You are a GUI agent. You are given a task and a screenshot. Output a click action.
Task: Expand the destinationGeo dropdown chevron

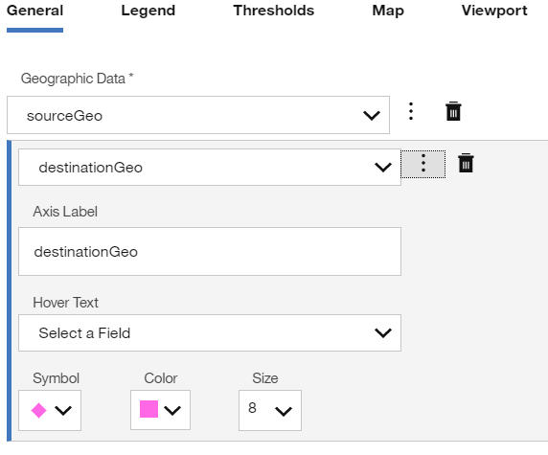[x=383, y=167]
